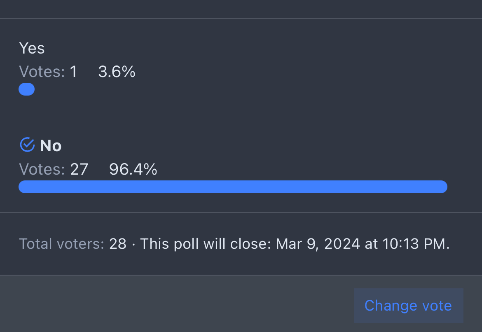This screenshot has height=332, width=482.
Task: Select the Yes poll option label
Action: [32, 49]
